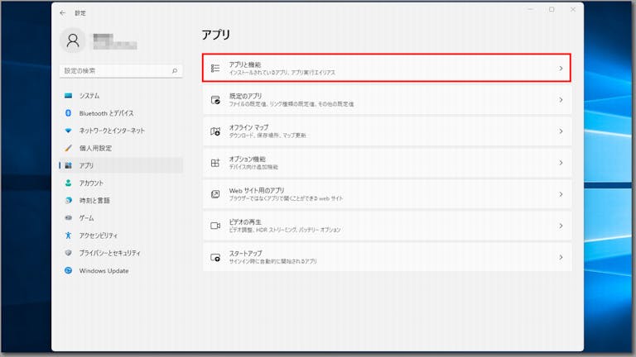Open アクセシビリティ settings

coord(121,236)
